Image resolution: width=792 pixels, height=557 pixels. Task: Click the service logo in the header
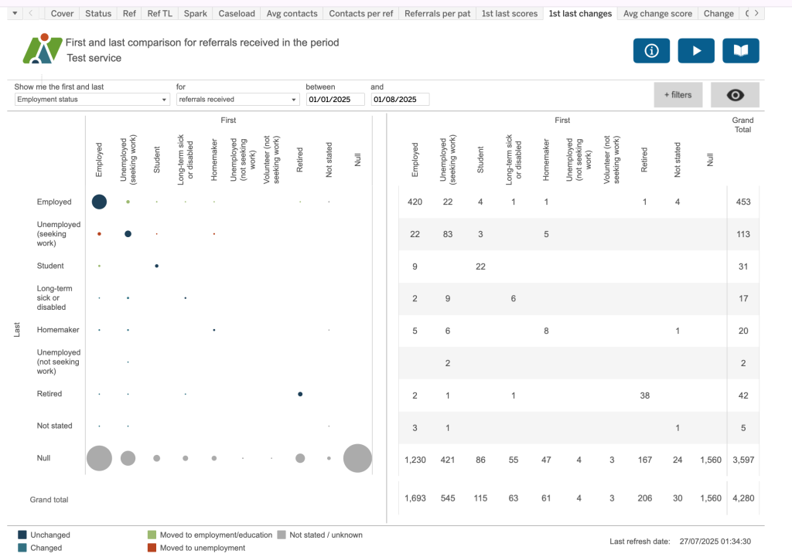(x=43, y=49)
